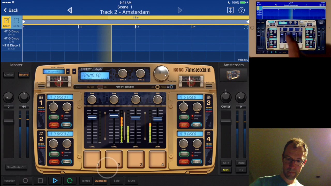The height and width of the screenshot is (186, 331).
Task: Decrease sound program with minus button
Action: 68,71
